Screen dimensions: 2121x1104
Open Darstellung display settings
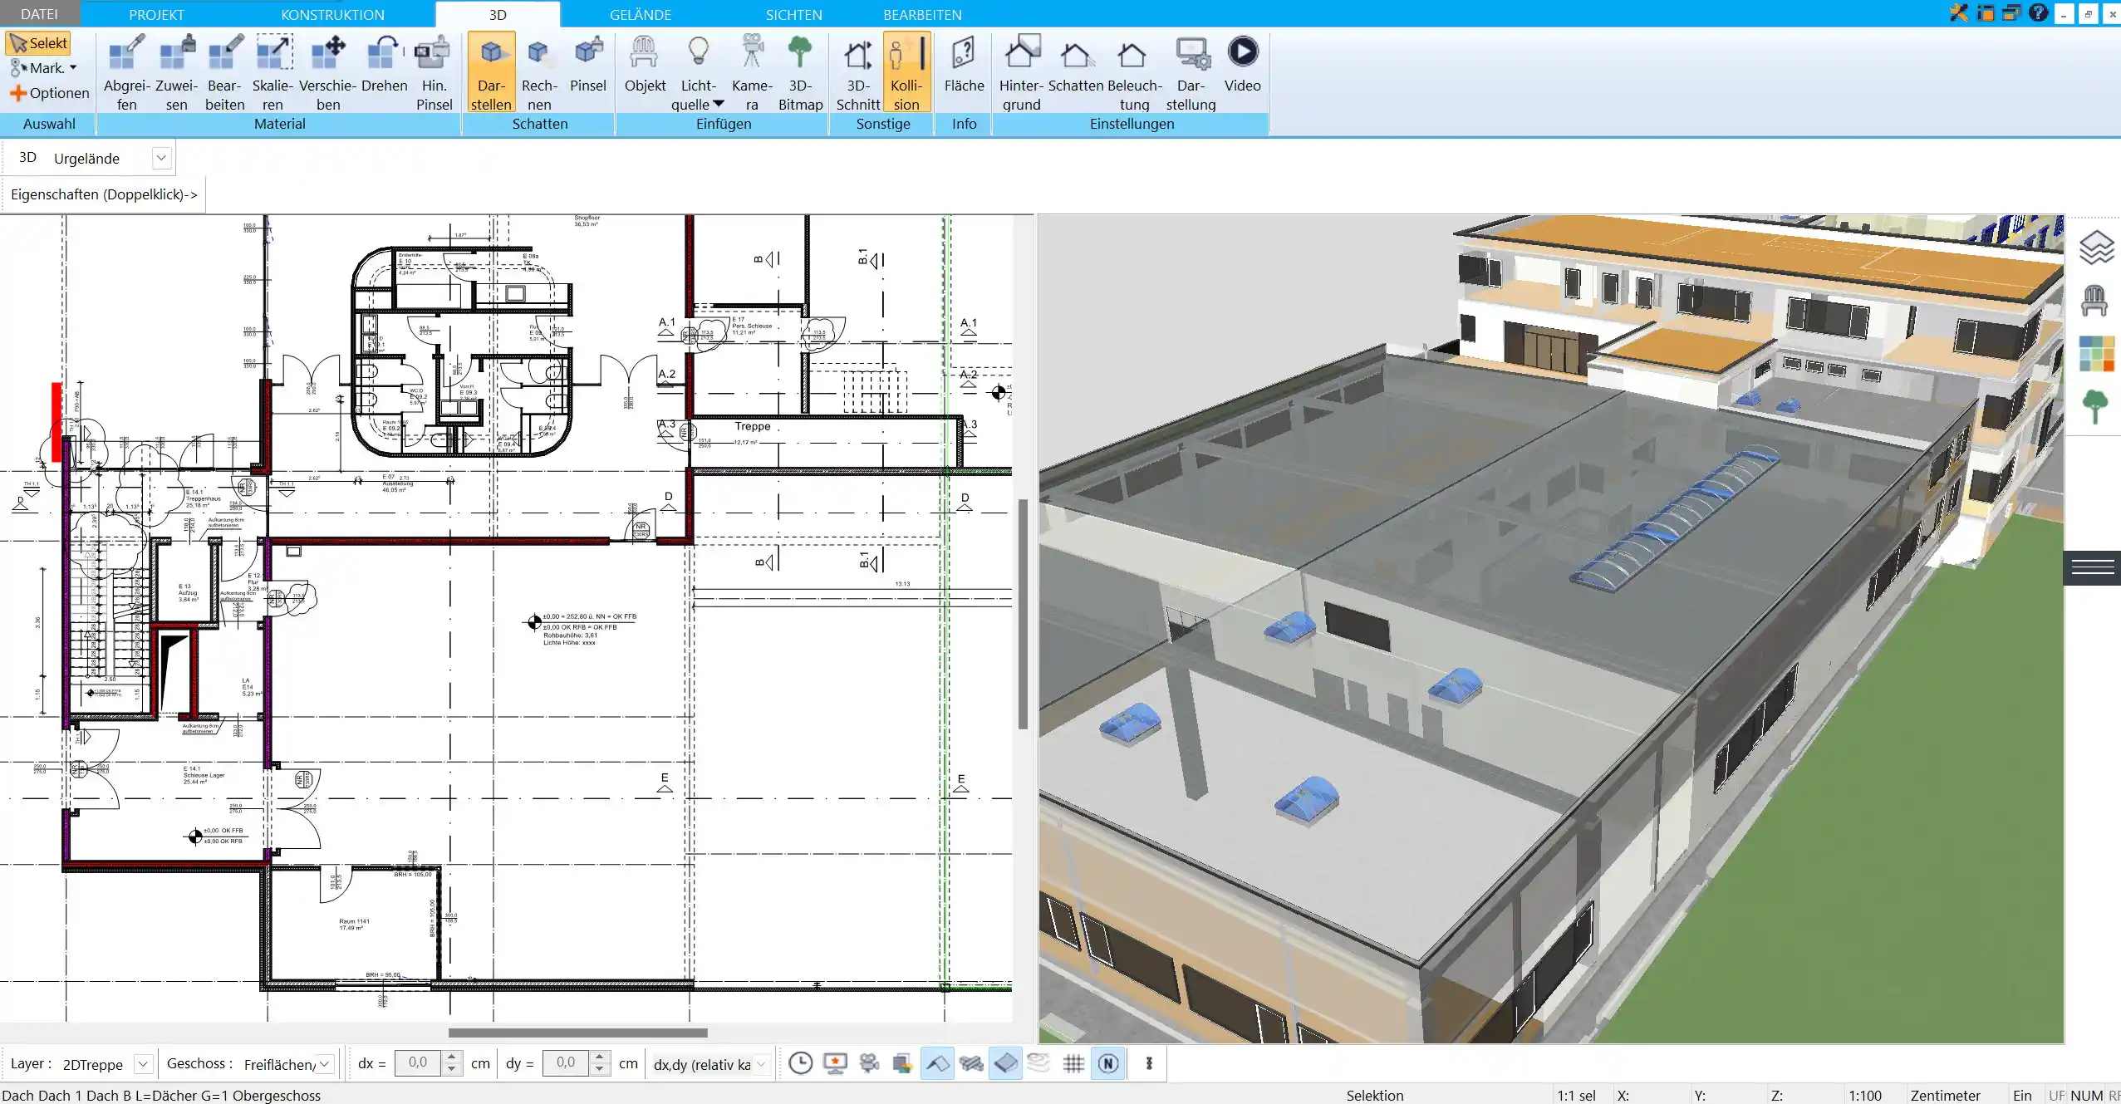tap(1191, 73)
